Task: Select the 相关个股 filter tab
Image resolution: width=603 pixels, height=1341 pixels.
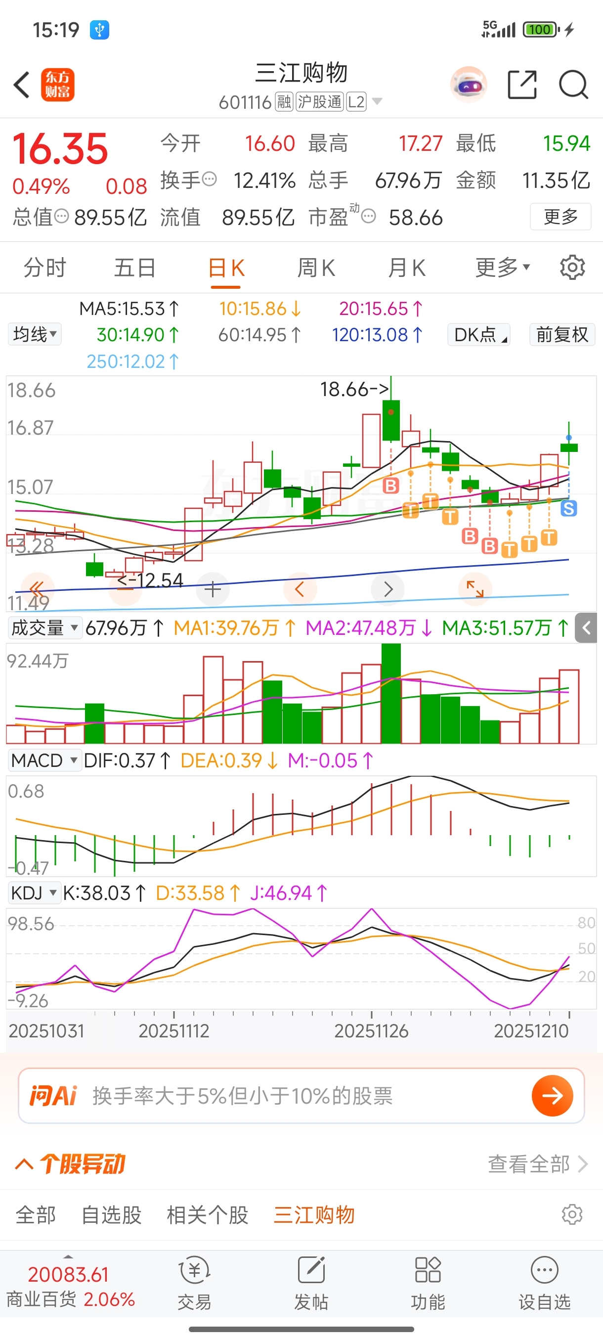Action: pos(208,1215)
